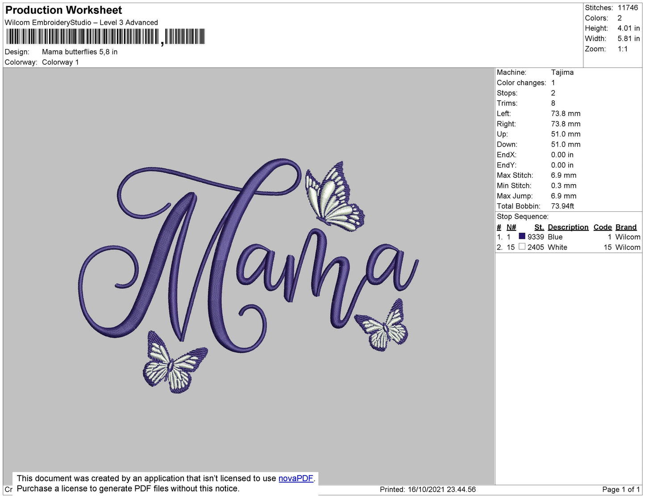
Task: Click the barcode in the header
Action: tap(105, 37)
